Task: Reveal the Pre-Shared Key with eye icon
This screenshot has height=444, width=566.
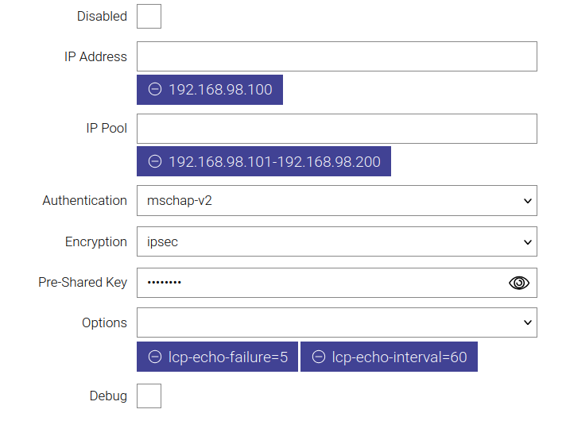Action: (x=519, y=283)
